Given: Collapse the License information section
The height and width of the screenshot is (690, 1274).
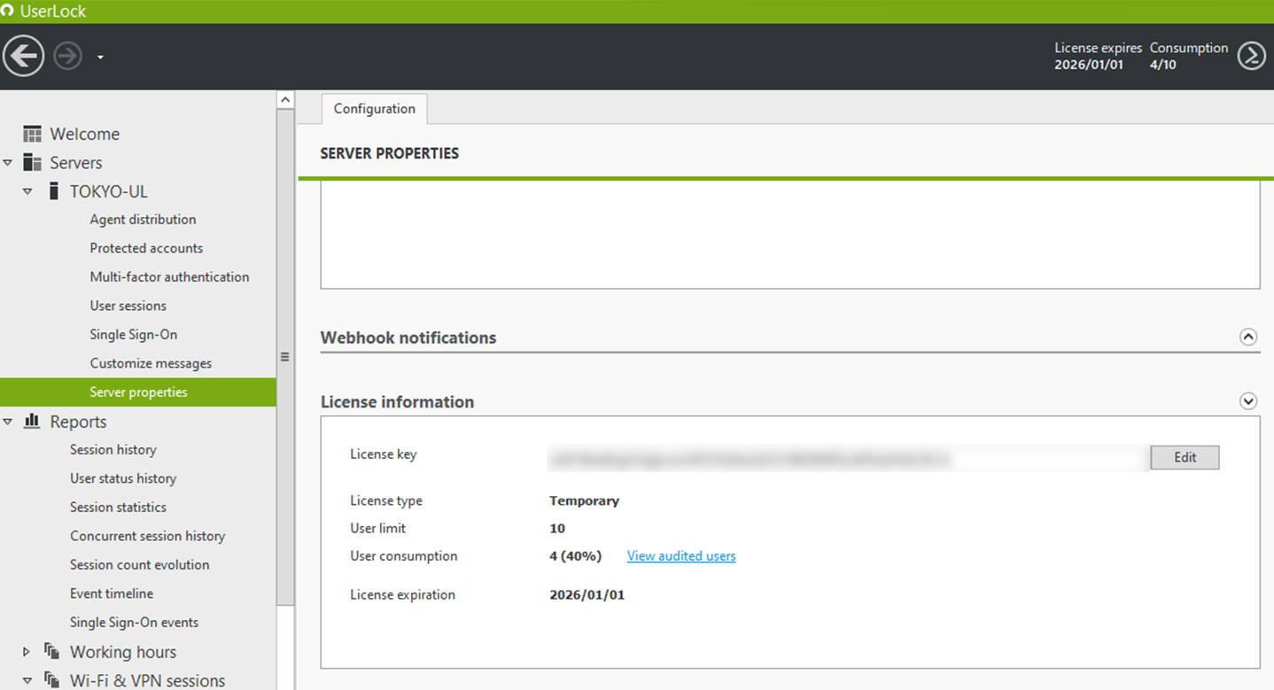Looking at the screenshot, I should click(1248, 401).
